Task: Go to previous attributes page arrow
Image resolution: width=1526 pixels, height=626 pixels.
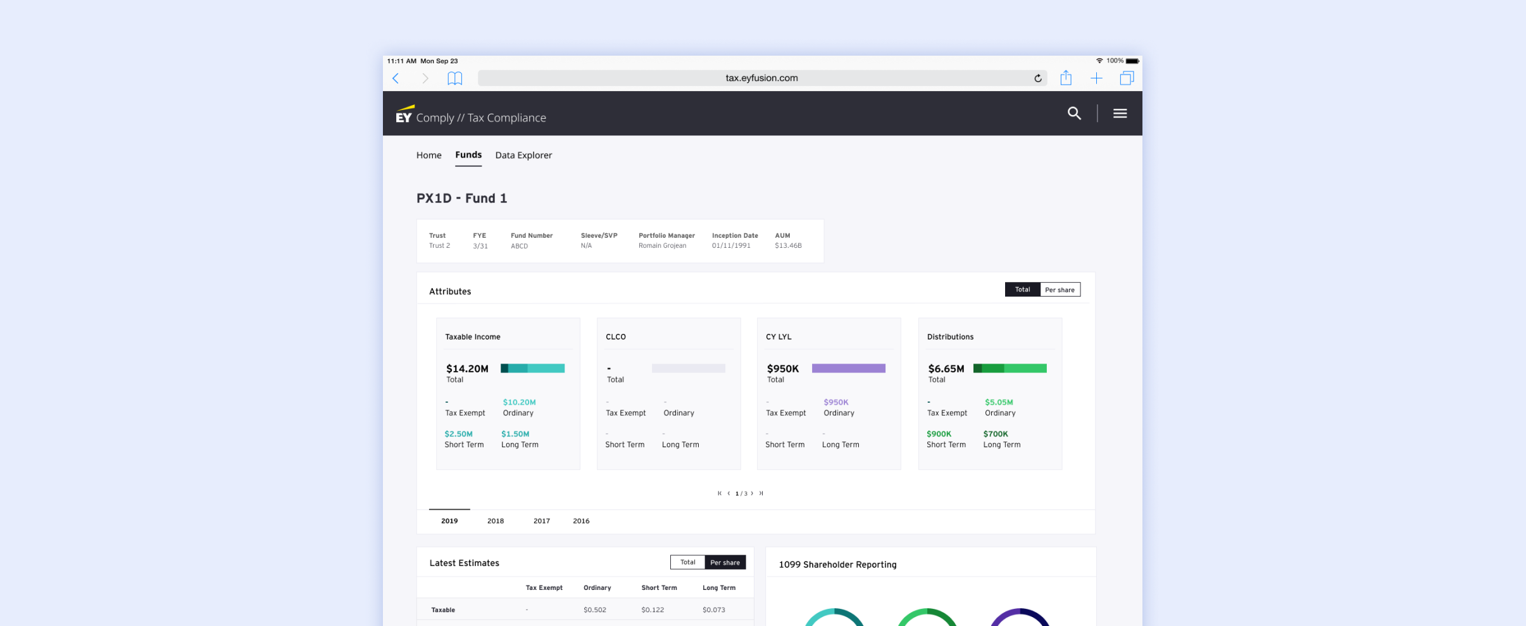Action: point(729,493)
